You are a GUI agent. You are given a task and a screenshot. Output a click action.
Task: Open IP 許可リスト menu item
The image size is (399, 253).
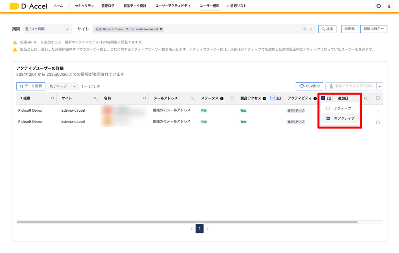[x=236, y=6]
